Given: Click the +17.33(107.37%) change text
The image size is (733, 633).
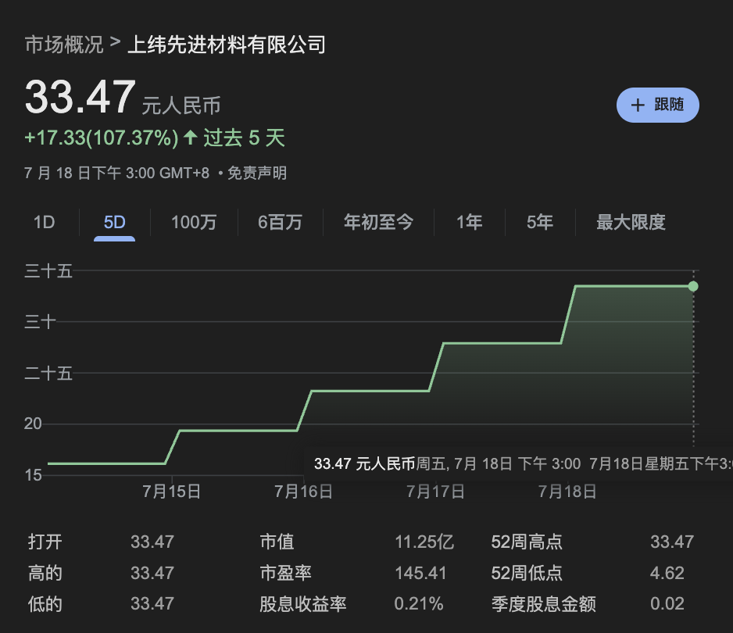Looking at the screenshot, I should (x=102, y=138).
